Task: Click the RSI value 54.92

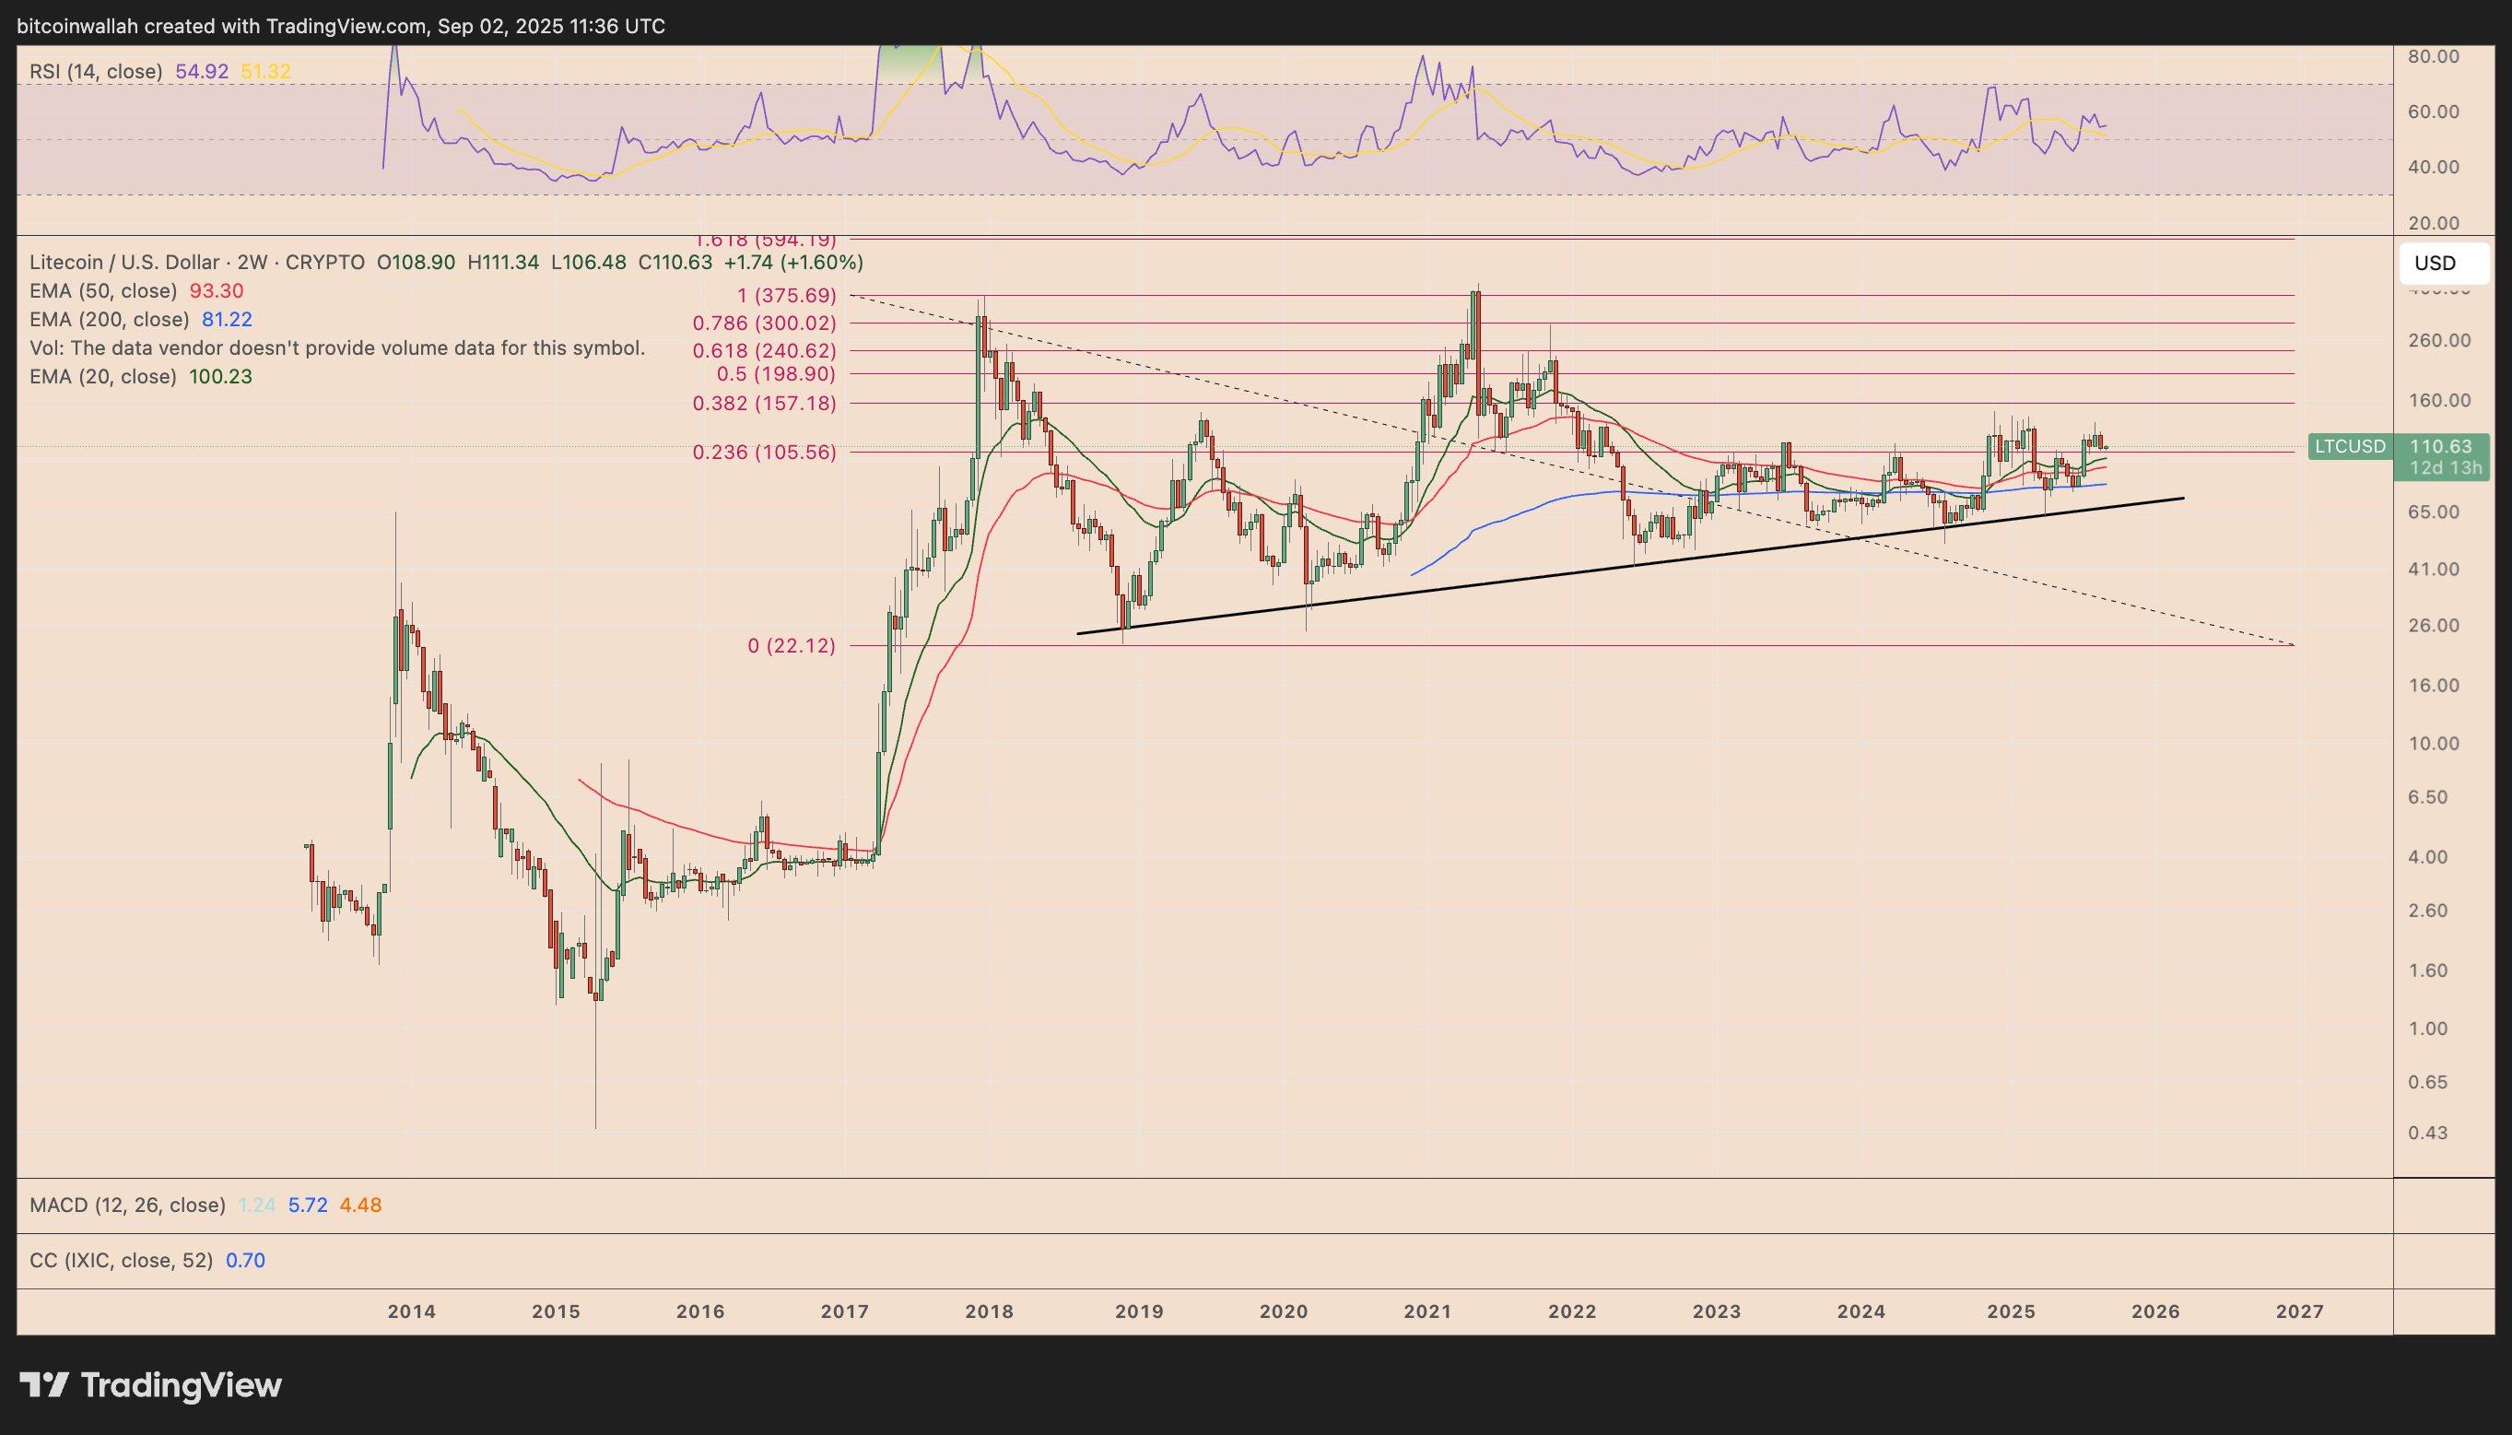Action: [202, 71]
